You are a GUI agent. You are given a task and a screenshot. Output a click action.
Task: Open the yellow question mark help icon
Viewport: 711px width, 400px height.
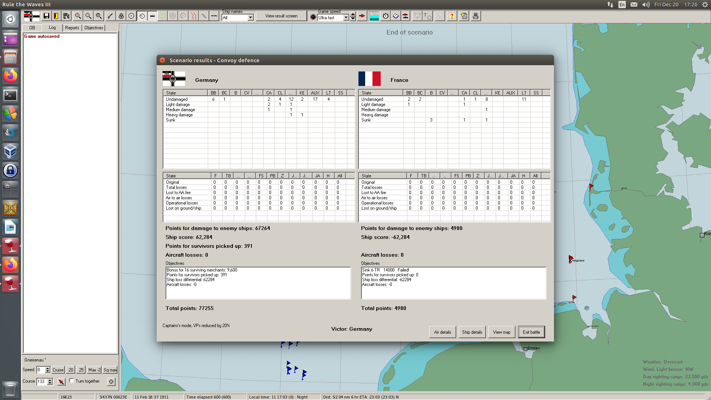point(452,16)
